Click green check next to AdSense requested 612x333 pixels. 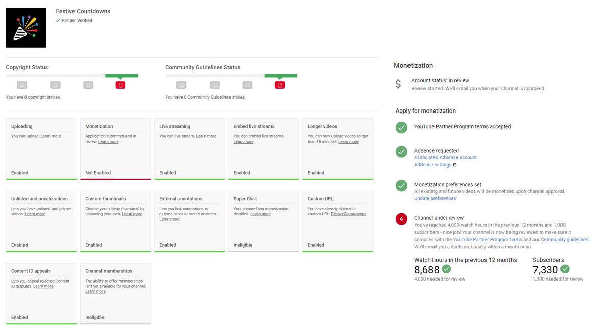point(401,151)
